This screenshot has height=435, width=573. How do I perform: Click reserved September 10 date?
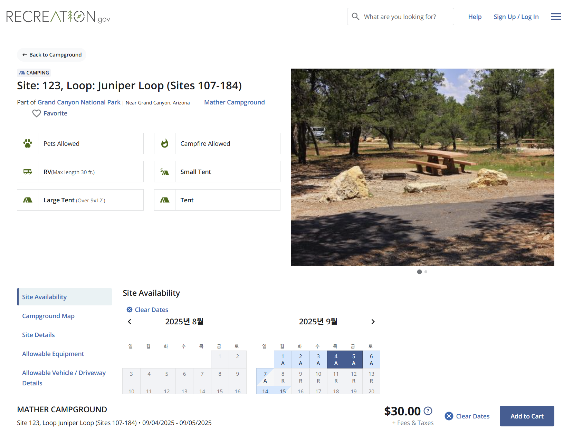click(x=318, y=377)
